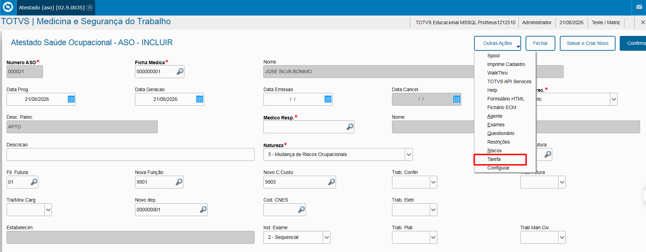Open lookup for Ficha Medica field
This screenshot has height=252, width=646.
click(x=180, y=71)
